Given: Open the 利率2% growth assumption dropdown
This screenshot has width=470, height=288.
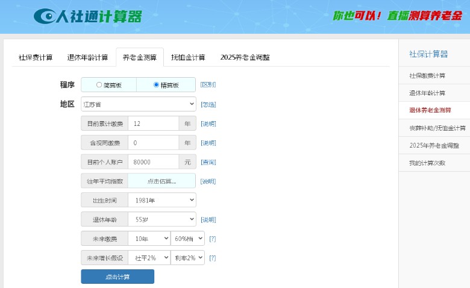Looking at the screenshot, I should pyautogui.click(x=187, y=258).
